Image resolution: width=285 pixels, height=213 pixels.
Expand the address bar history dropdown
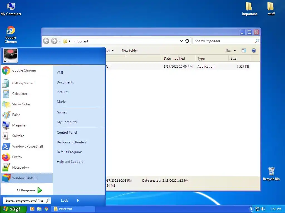pos(181,41)
